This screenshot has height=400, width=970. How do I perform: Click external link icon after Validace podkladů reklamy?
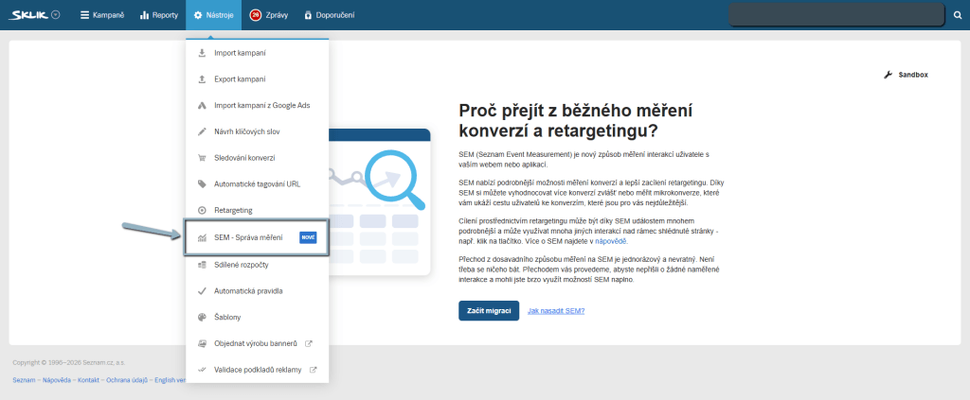[313, 370]
